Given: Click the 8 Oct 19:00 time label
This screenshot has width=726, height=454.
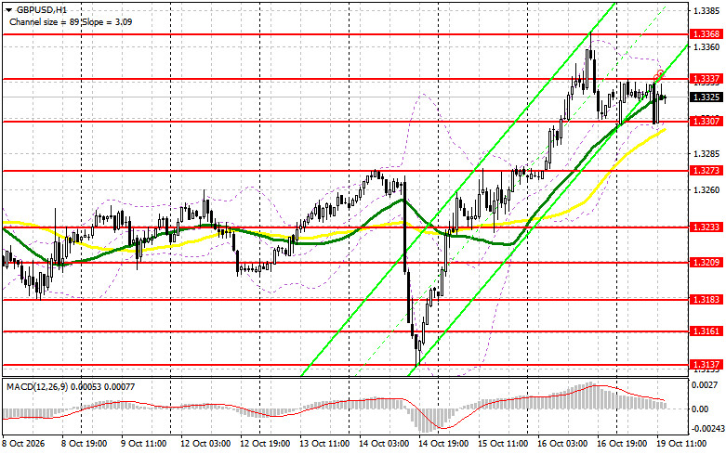Looking at the screenshot, I should (84, 444).
